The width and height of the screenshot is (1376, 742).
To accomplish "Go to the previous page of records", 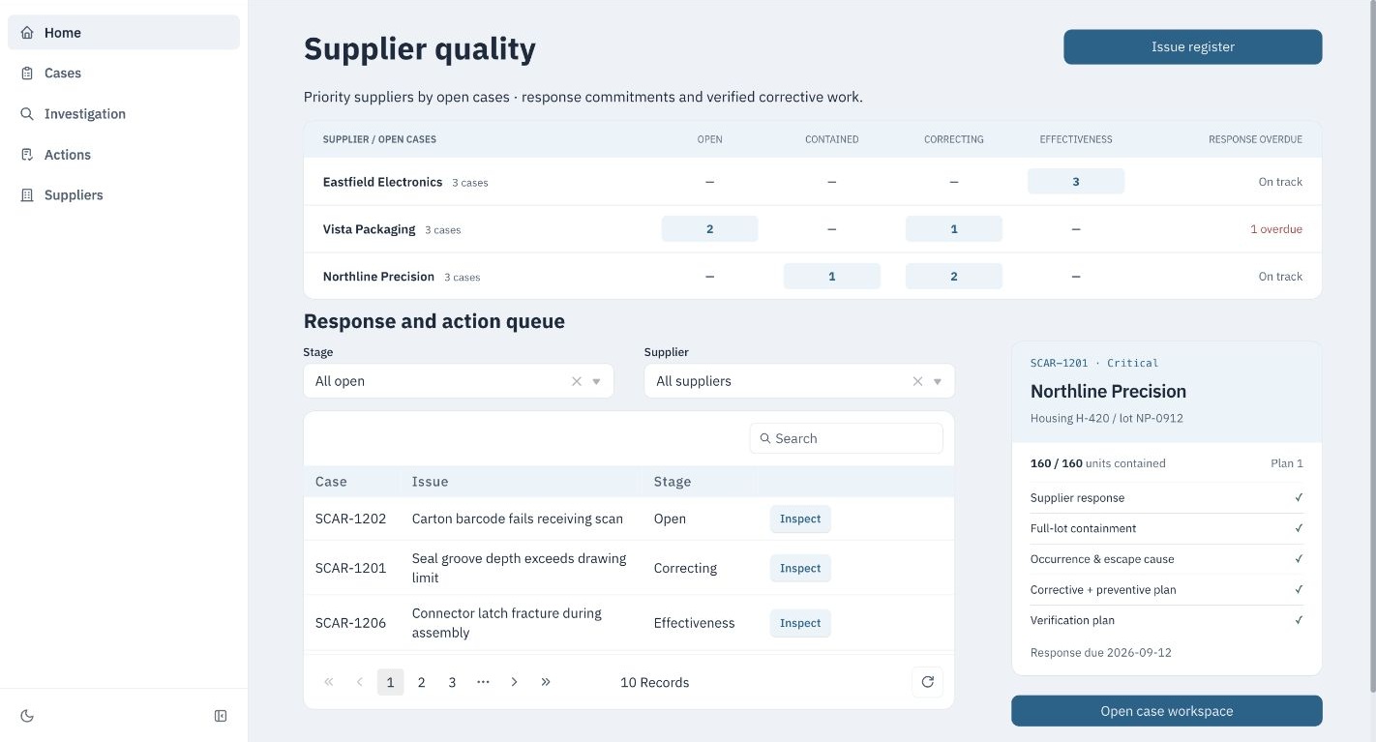I will tap(360, 682).
